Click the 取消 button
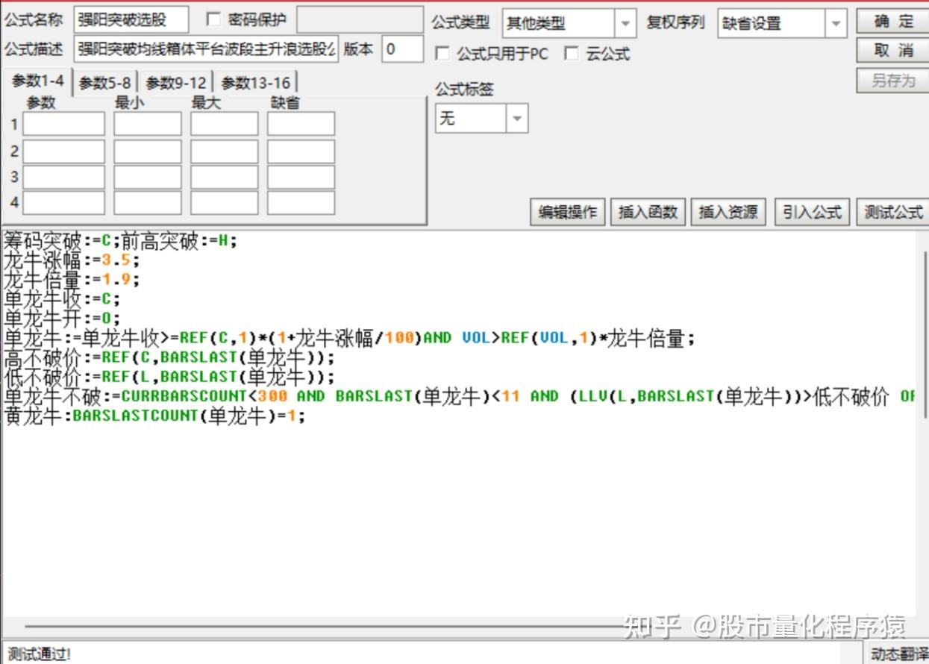 click(x=892, y=51)
